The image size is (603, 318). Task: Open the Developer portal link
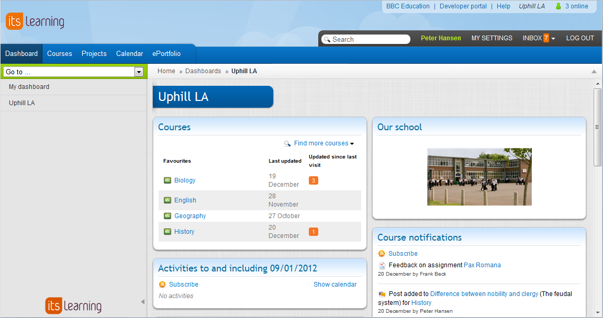point(463,6)
